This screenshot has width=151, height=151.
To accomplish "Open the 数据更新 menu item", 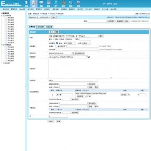I will point(64,9).
